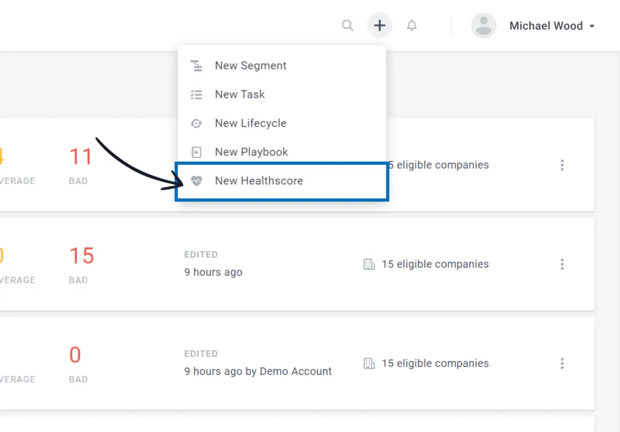Click the New Lifecycle cycle icon

[196, 123]
